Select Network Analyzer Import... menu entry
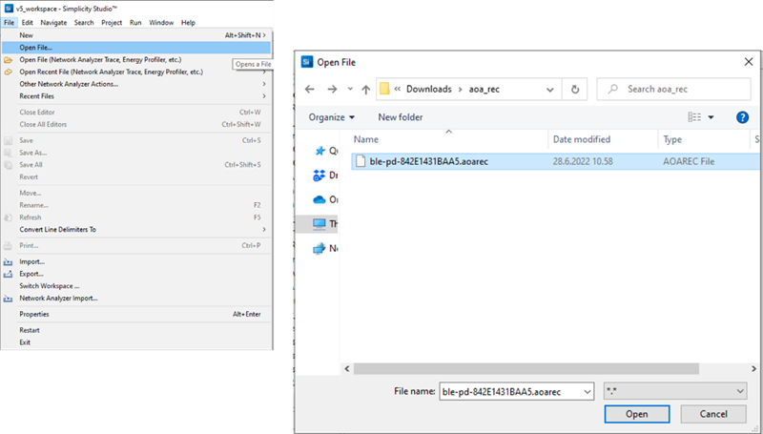The image size is (763, 434). pyautogui.click(x=58, y=298)
